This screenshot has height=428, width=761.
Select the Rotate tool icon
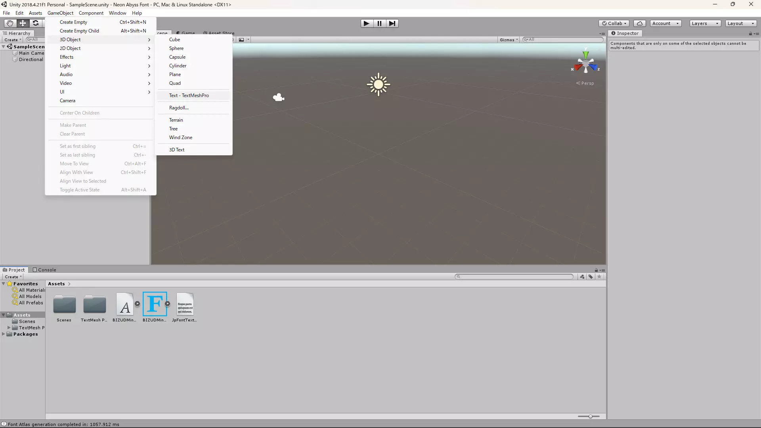(x=36, y=23)
